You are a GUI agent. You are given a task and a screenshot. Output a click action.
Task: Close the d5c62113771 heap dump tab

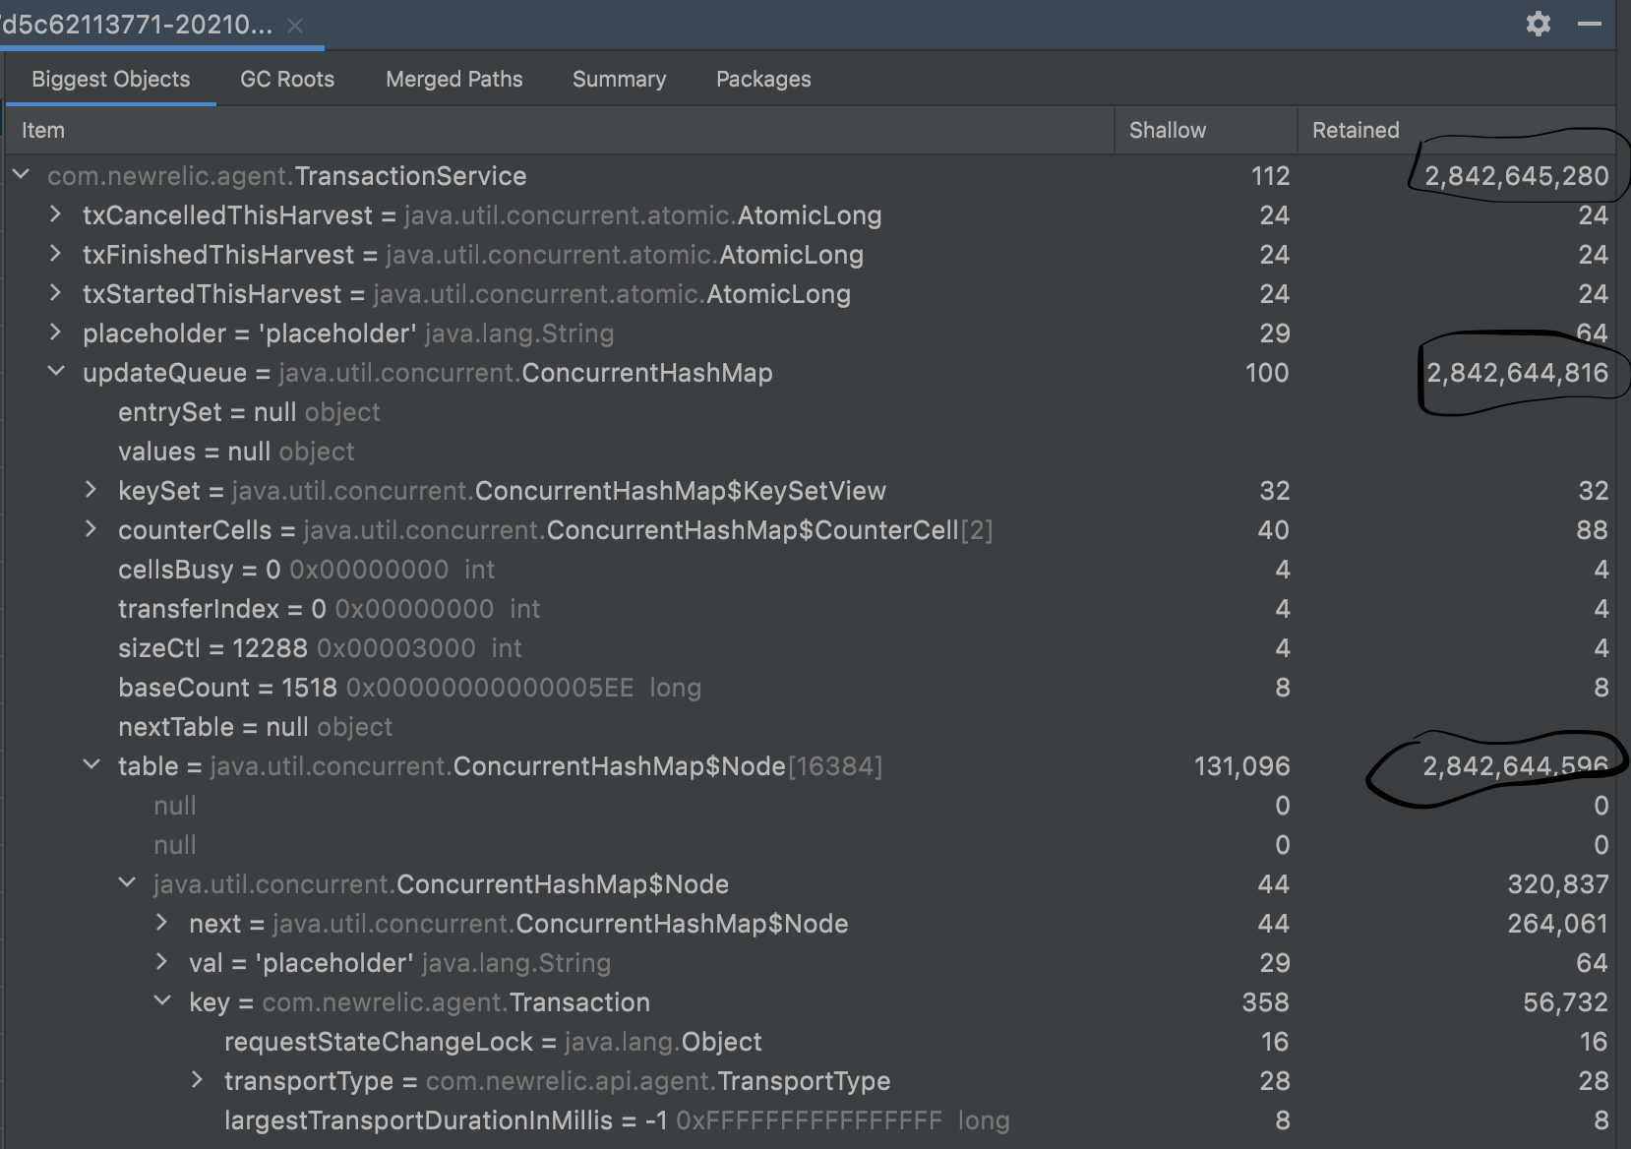(296, 27)
